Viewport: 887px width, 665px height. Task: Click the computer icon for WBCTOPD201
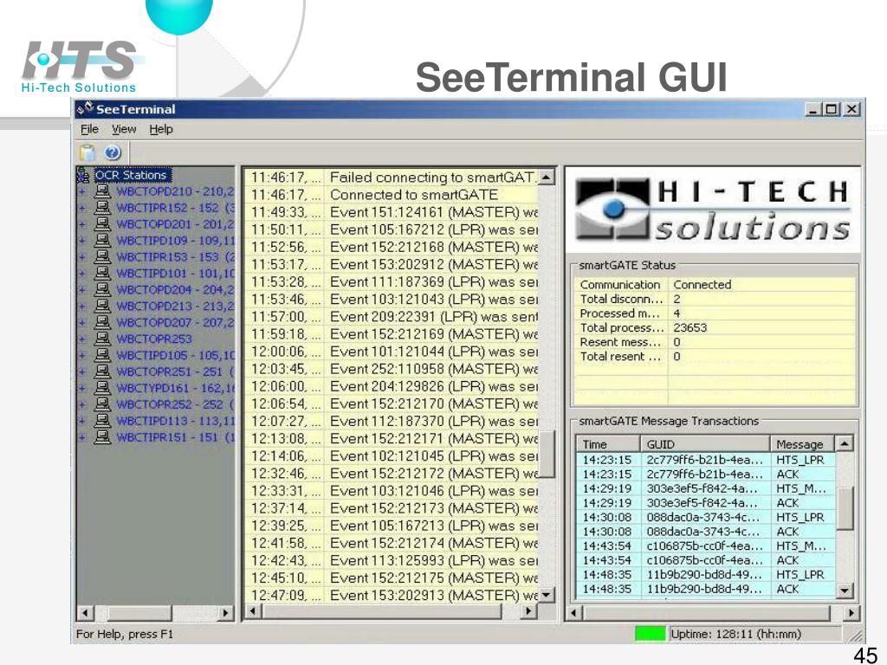[102, 224]
